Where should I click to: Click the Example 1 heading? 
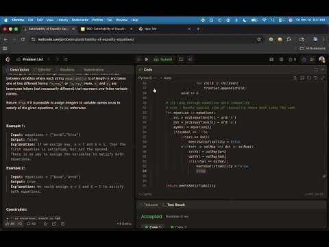point(15,126)
